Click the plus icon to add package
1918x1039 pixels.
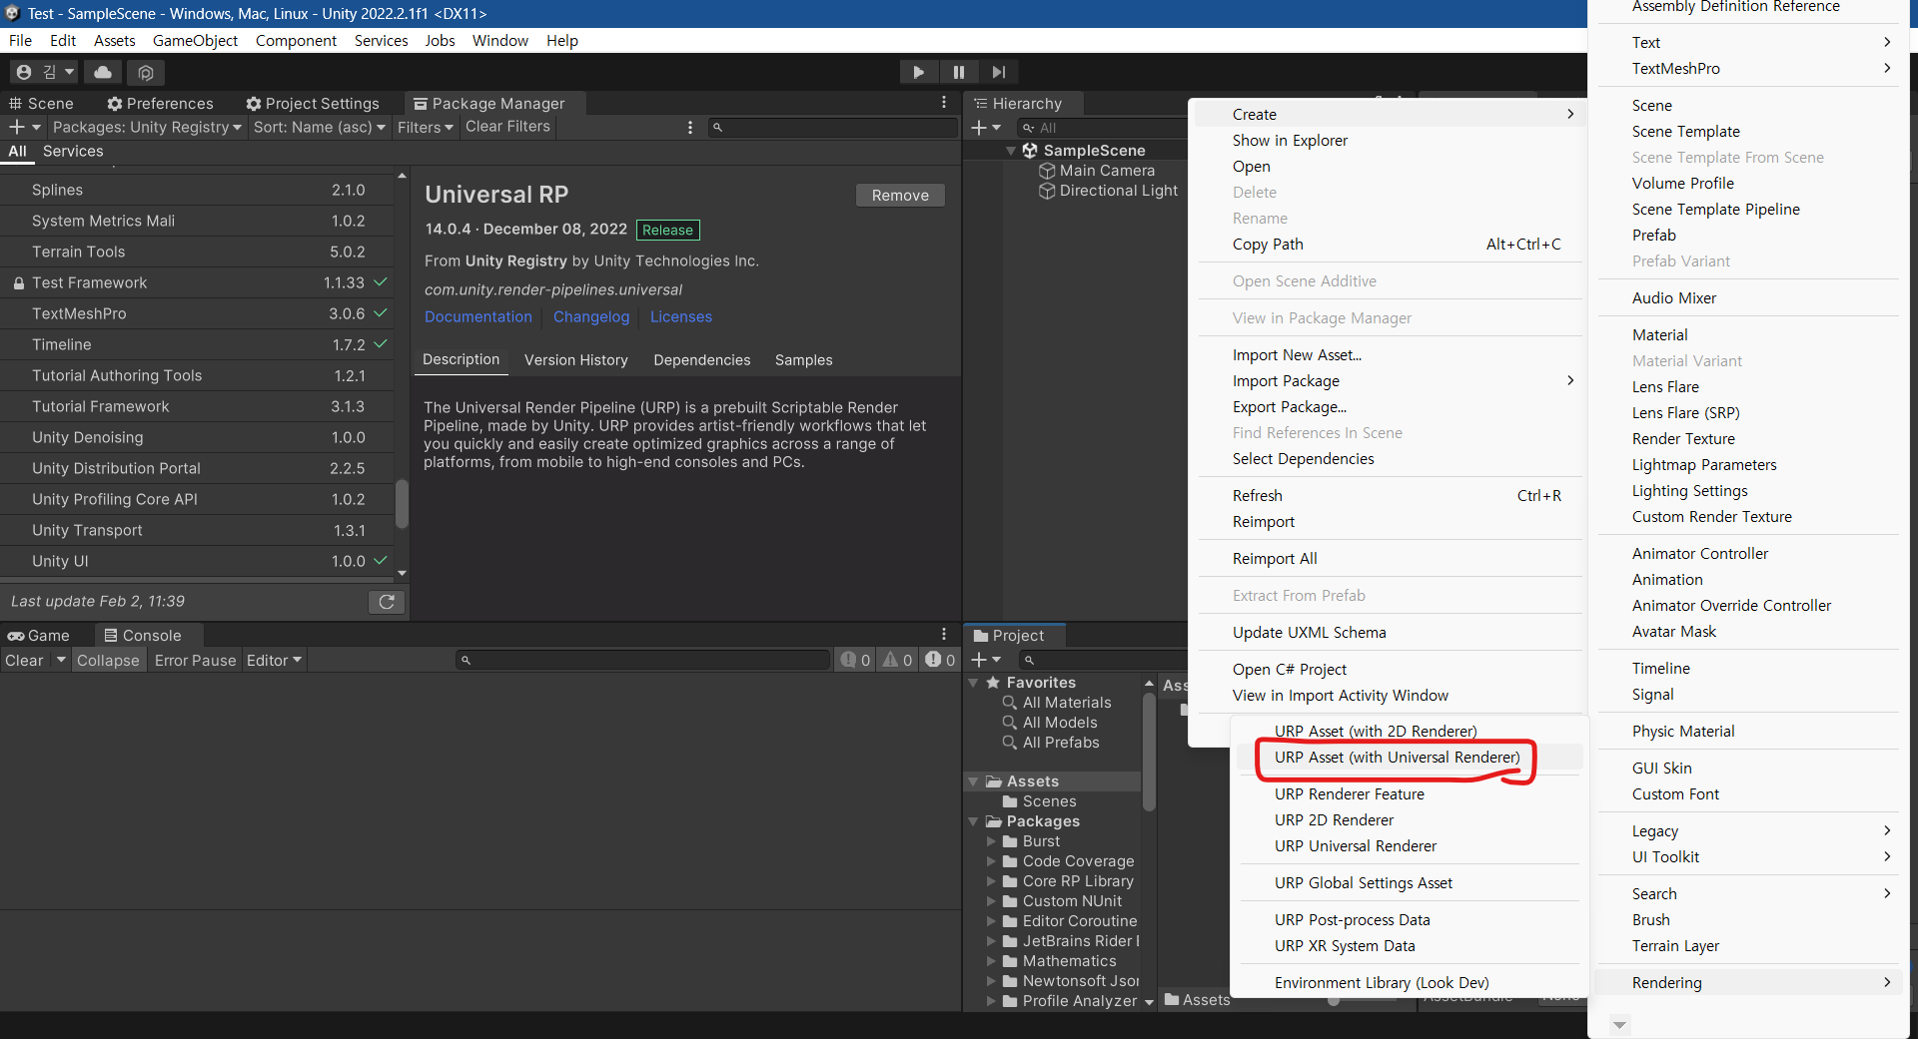17,127
